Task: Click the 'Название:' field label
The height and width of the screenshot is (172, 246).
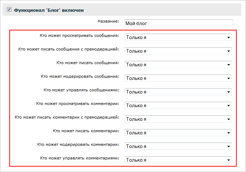Action: click(x=108, y=21)
